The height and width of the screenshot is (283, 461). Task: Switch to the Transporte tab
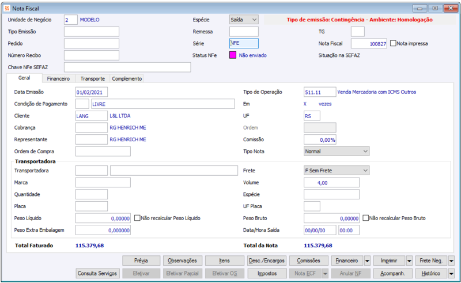coord(93,78)
